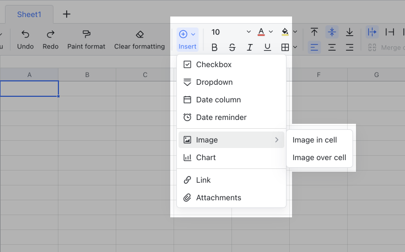The image size is (405, 252).
Task: Click the Undo icon
Action: pos(25,35)
